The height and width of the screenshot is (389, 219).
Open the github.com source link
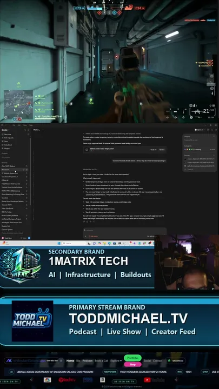click(199, 166)
